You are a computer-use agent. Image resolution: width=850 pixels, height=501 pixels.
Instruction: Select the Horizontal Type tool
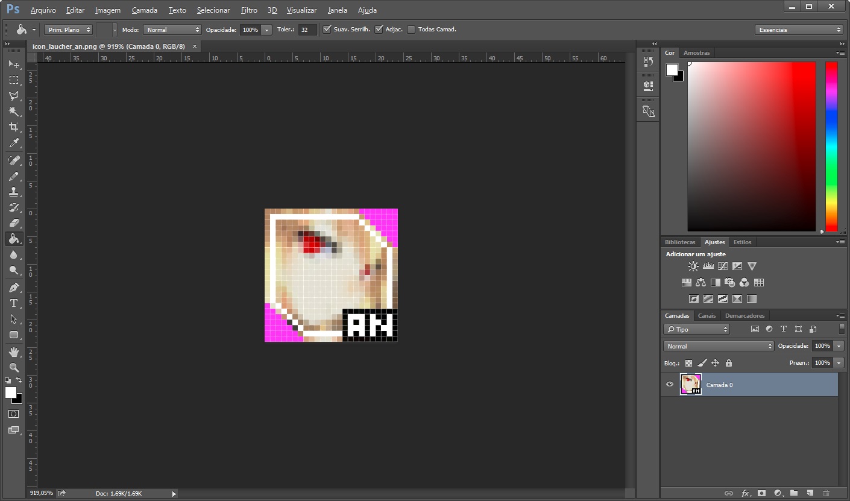(13, 303)
